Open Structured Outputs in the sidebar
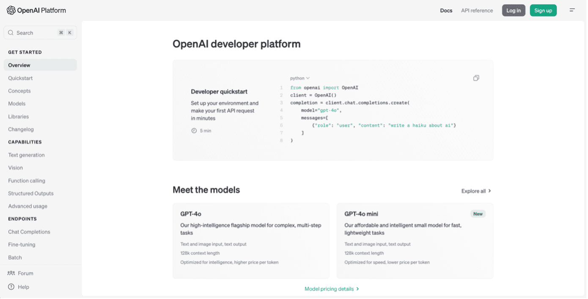588x299 pixels. pyautogui.click(x=31, y=193)
